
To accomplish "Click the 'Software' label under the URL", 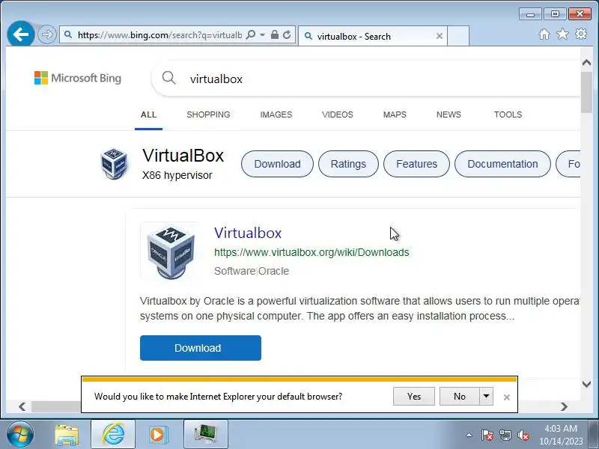I will tap(234, 271).
